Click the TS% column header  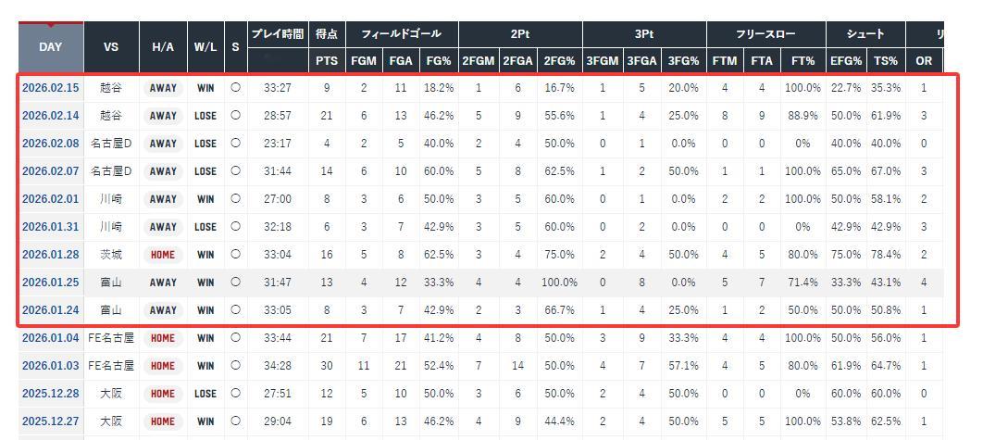(885, 60)
